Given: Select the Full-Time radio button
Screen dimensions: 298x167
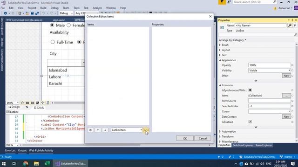Looking at the screenshot, I should (53, 42).
